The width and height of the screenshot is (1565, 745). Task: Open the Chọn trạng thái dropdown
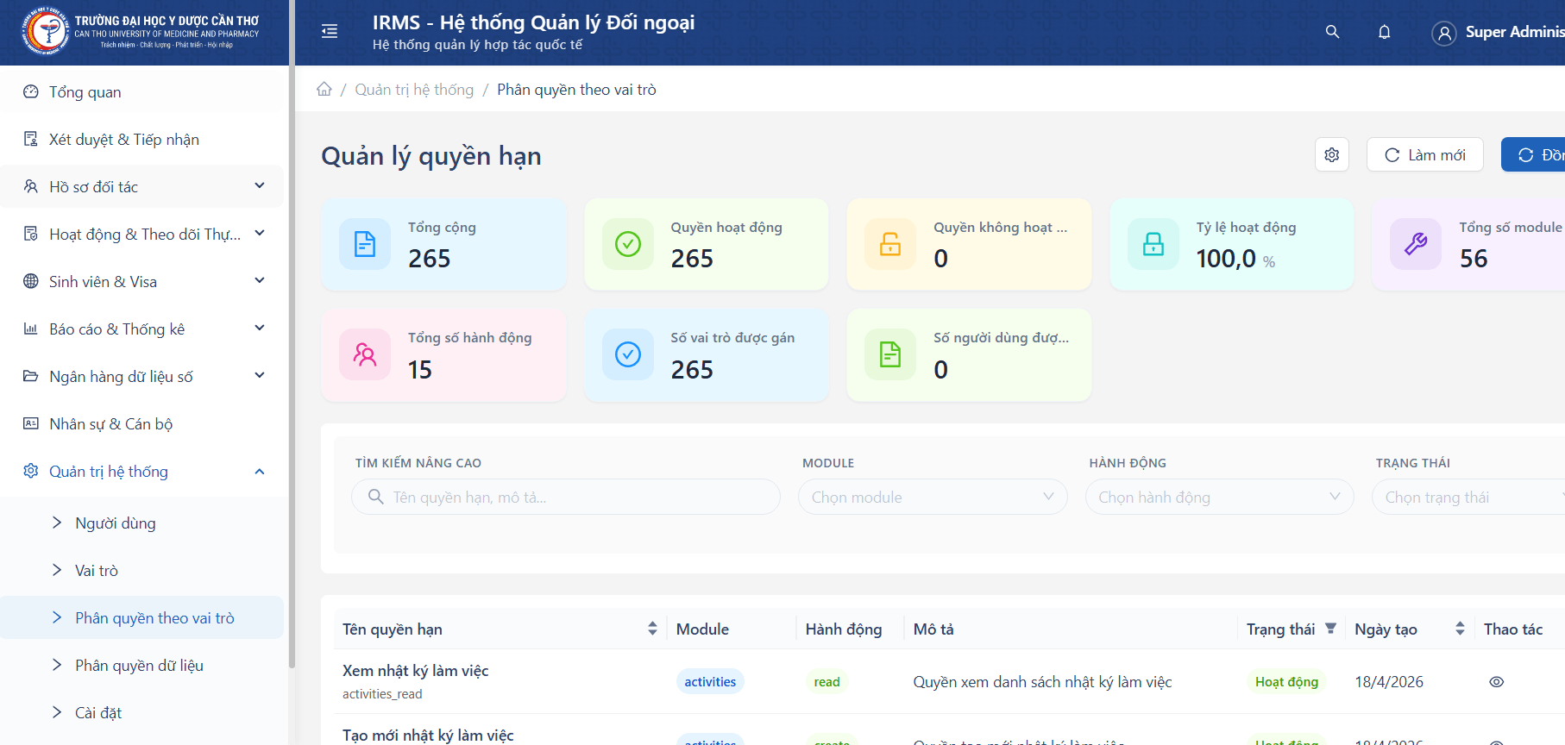1468,497
